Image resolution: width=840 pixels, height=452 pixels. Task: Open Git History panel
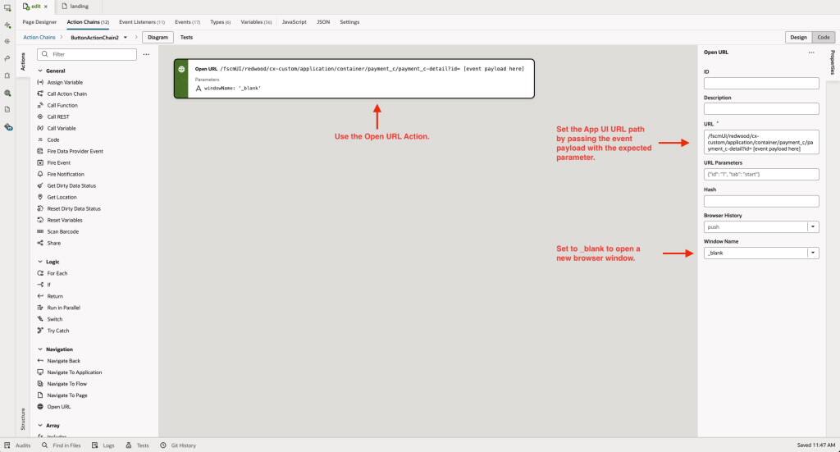point(178,445)
